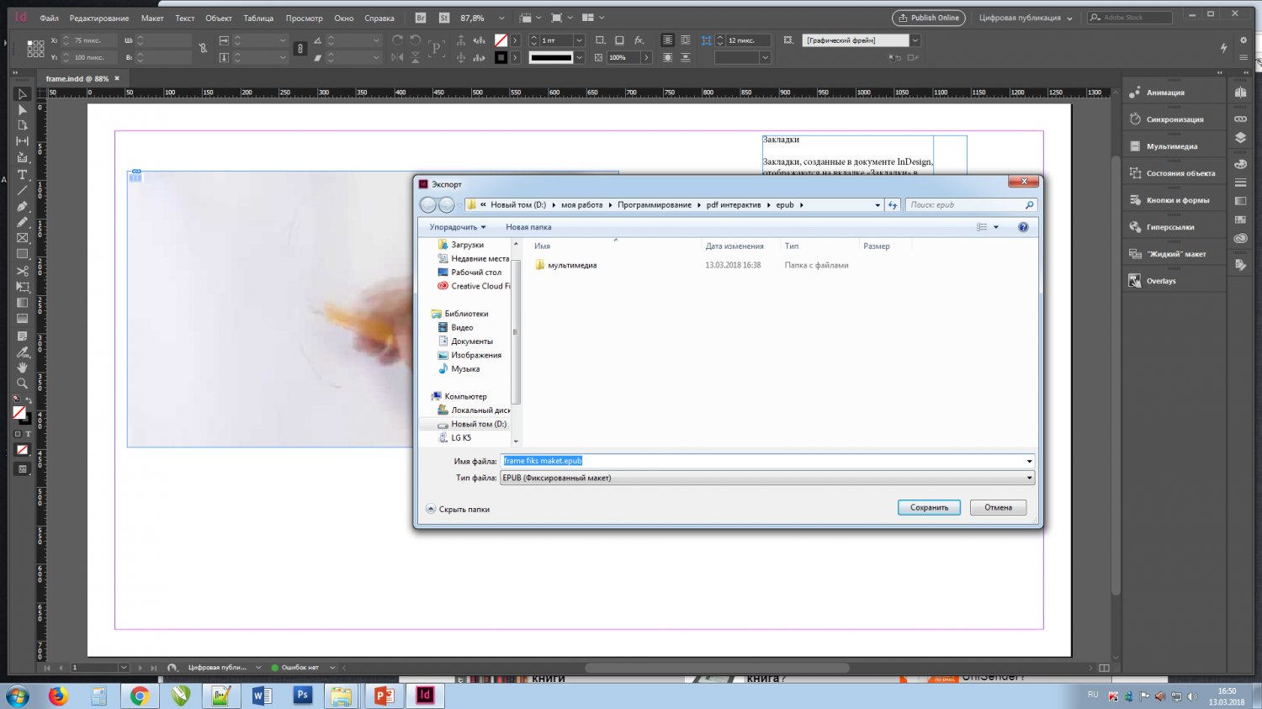Viewport: 1262px width, 709px height.
Task: Toggle formatting affects text T button
Action: (28, 434)
